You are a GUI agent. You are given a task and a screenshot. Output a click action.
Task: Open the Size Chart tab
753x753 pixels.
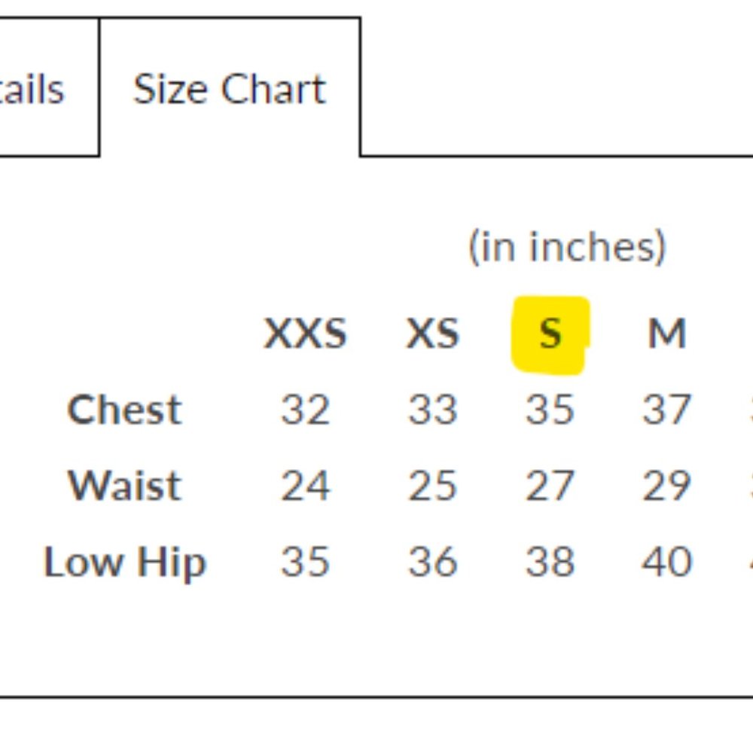230,88
